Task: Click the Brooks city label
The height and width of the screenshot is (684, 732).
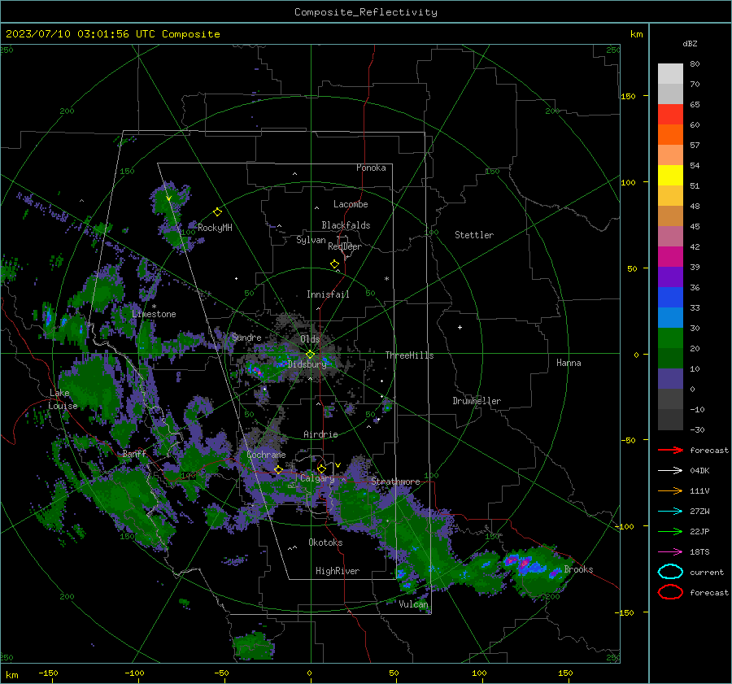Action: click(578, 569)
